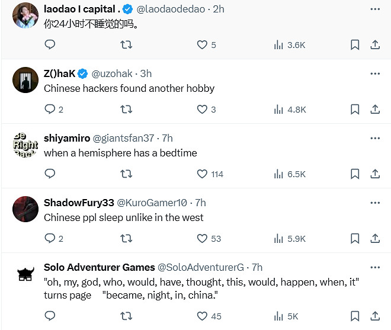
Task: Reply to laodao capital's tweet
Action: tap(50, 44)
